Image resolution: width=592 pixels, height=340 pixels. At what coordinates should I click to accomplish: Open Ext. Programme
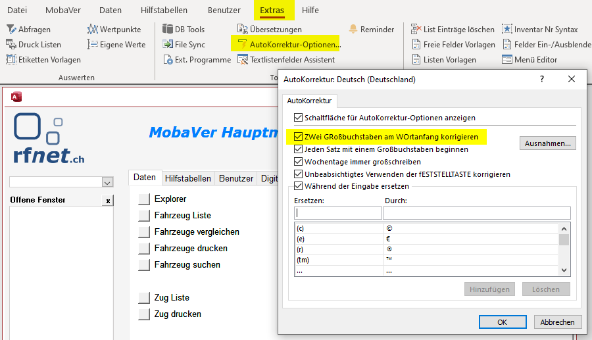pyautogui.click(x=197, y=60)
